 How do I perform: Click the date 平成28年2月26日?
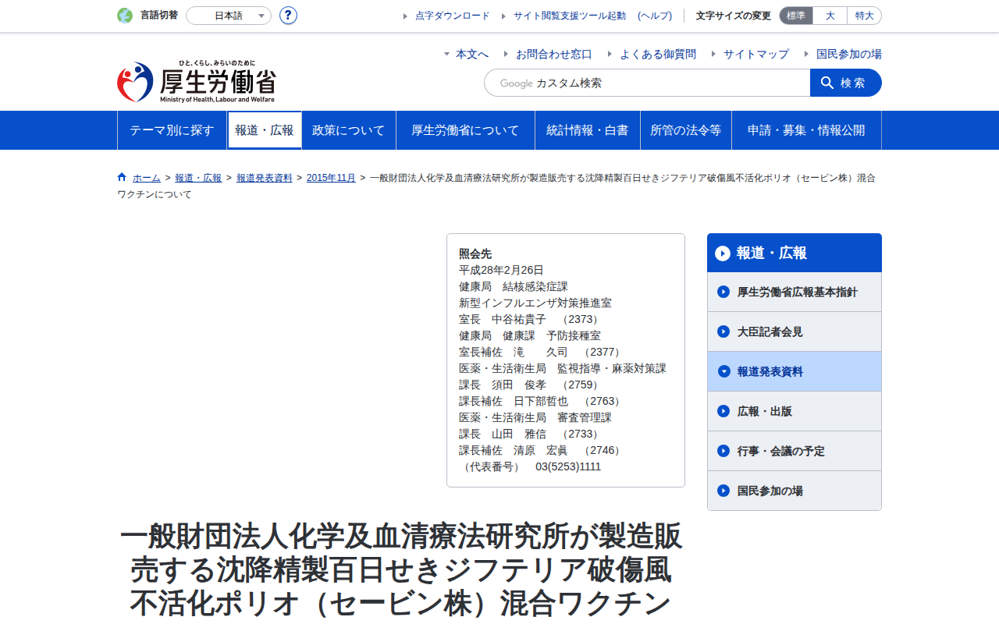click(501, 270)
